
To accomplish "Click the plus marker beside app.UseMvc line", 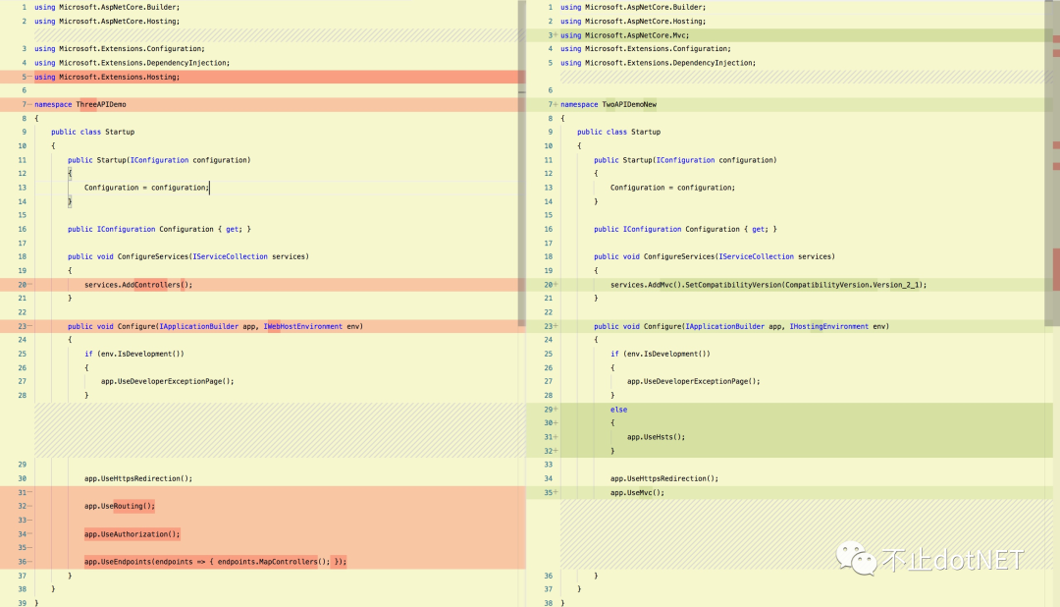I will [554, 492].
